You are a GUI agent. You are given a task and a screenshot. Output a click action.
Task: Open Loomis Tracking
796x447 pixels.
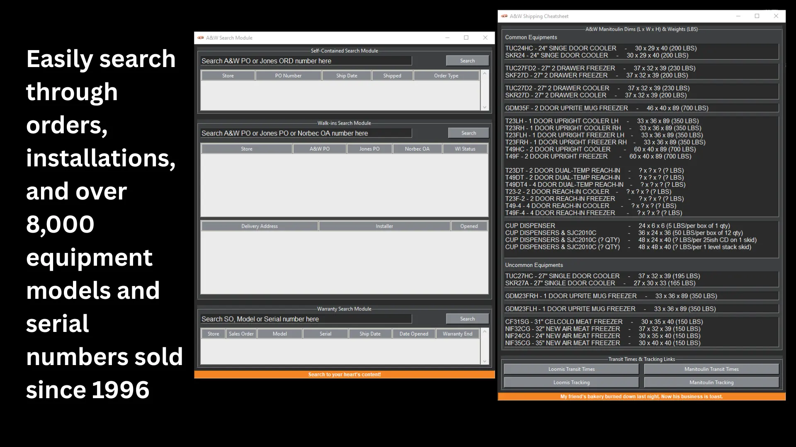571,382
